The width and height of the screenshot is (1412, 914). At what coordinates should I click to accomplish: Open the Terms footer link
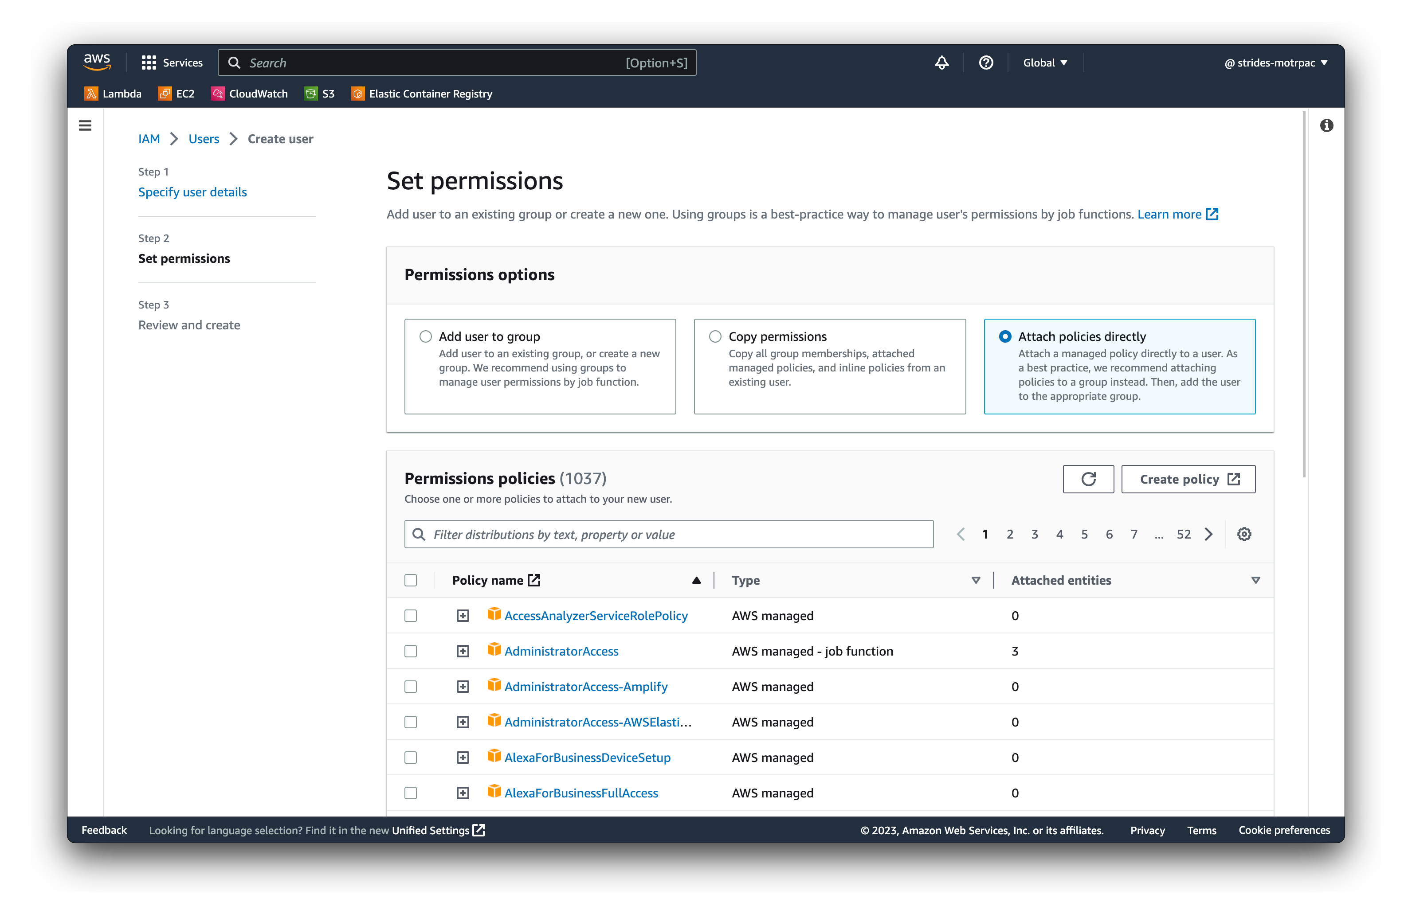pos(1201,830)
